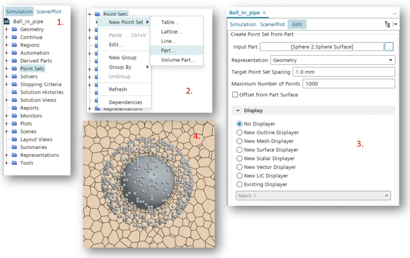
Task: Click Refresh in the context menu
Action: pyautogui.click(x=118, y=89)
